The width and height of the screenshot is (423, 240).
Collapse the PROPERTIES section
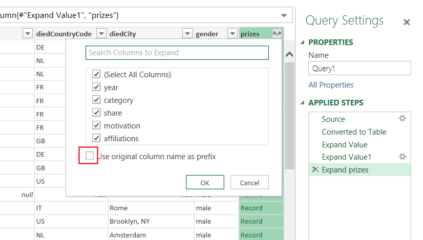302,42
